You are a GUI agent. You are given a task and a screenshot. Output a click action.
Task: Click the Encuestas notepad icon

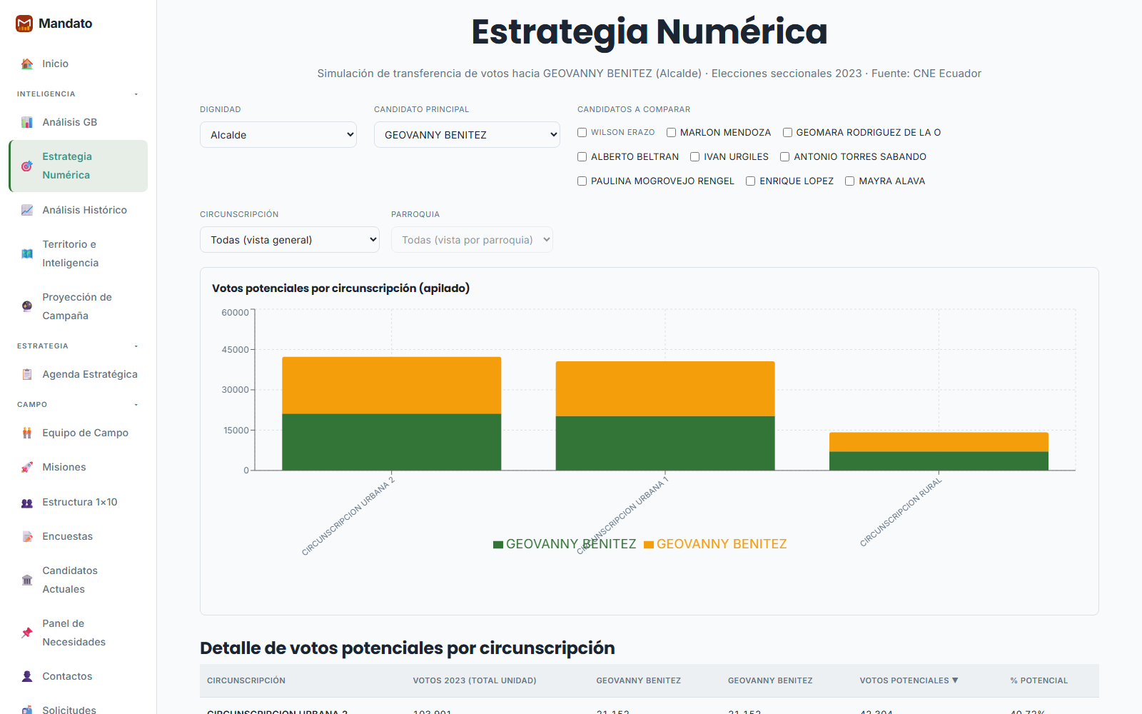pyautogui.click(x=27, y=536)
